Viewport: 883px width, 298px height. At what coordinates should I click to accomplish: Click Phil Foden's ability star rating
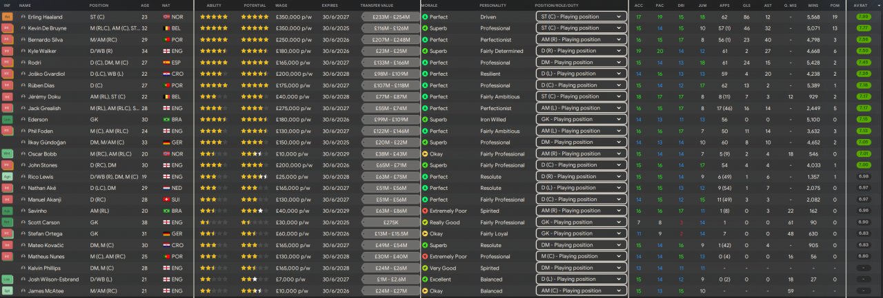pyautogui.click(x=212, y=131)
